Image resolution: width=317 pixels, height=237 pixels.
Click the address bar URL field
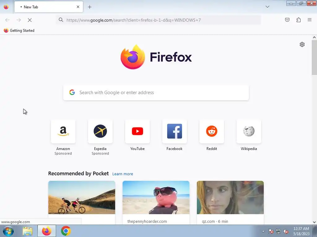tap(159, 20)
